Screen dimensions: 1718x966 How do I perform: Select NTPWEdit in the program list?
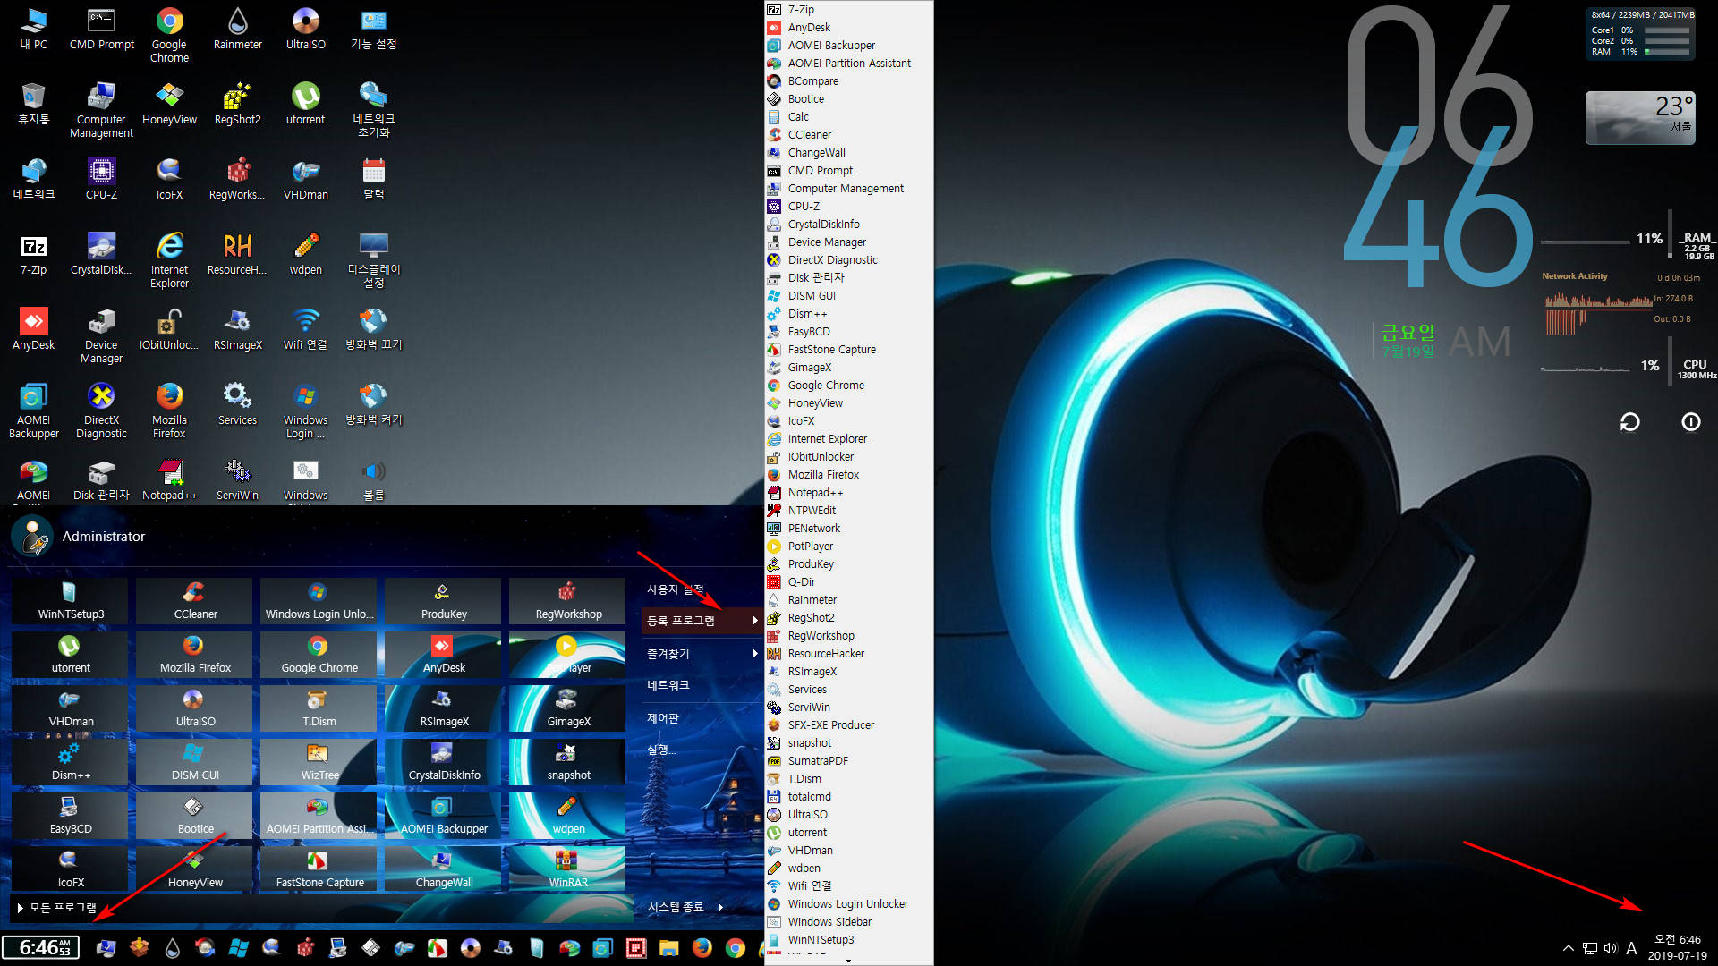tap(848, 510)
